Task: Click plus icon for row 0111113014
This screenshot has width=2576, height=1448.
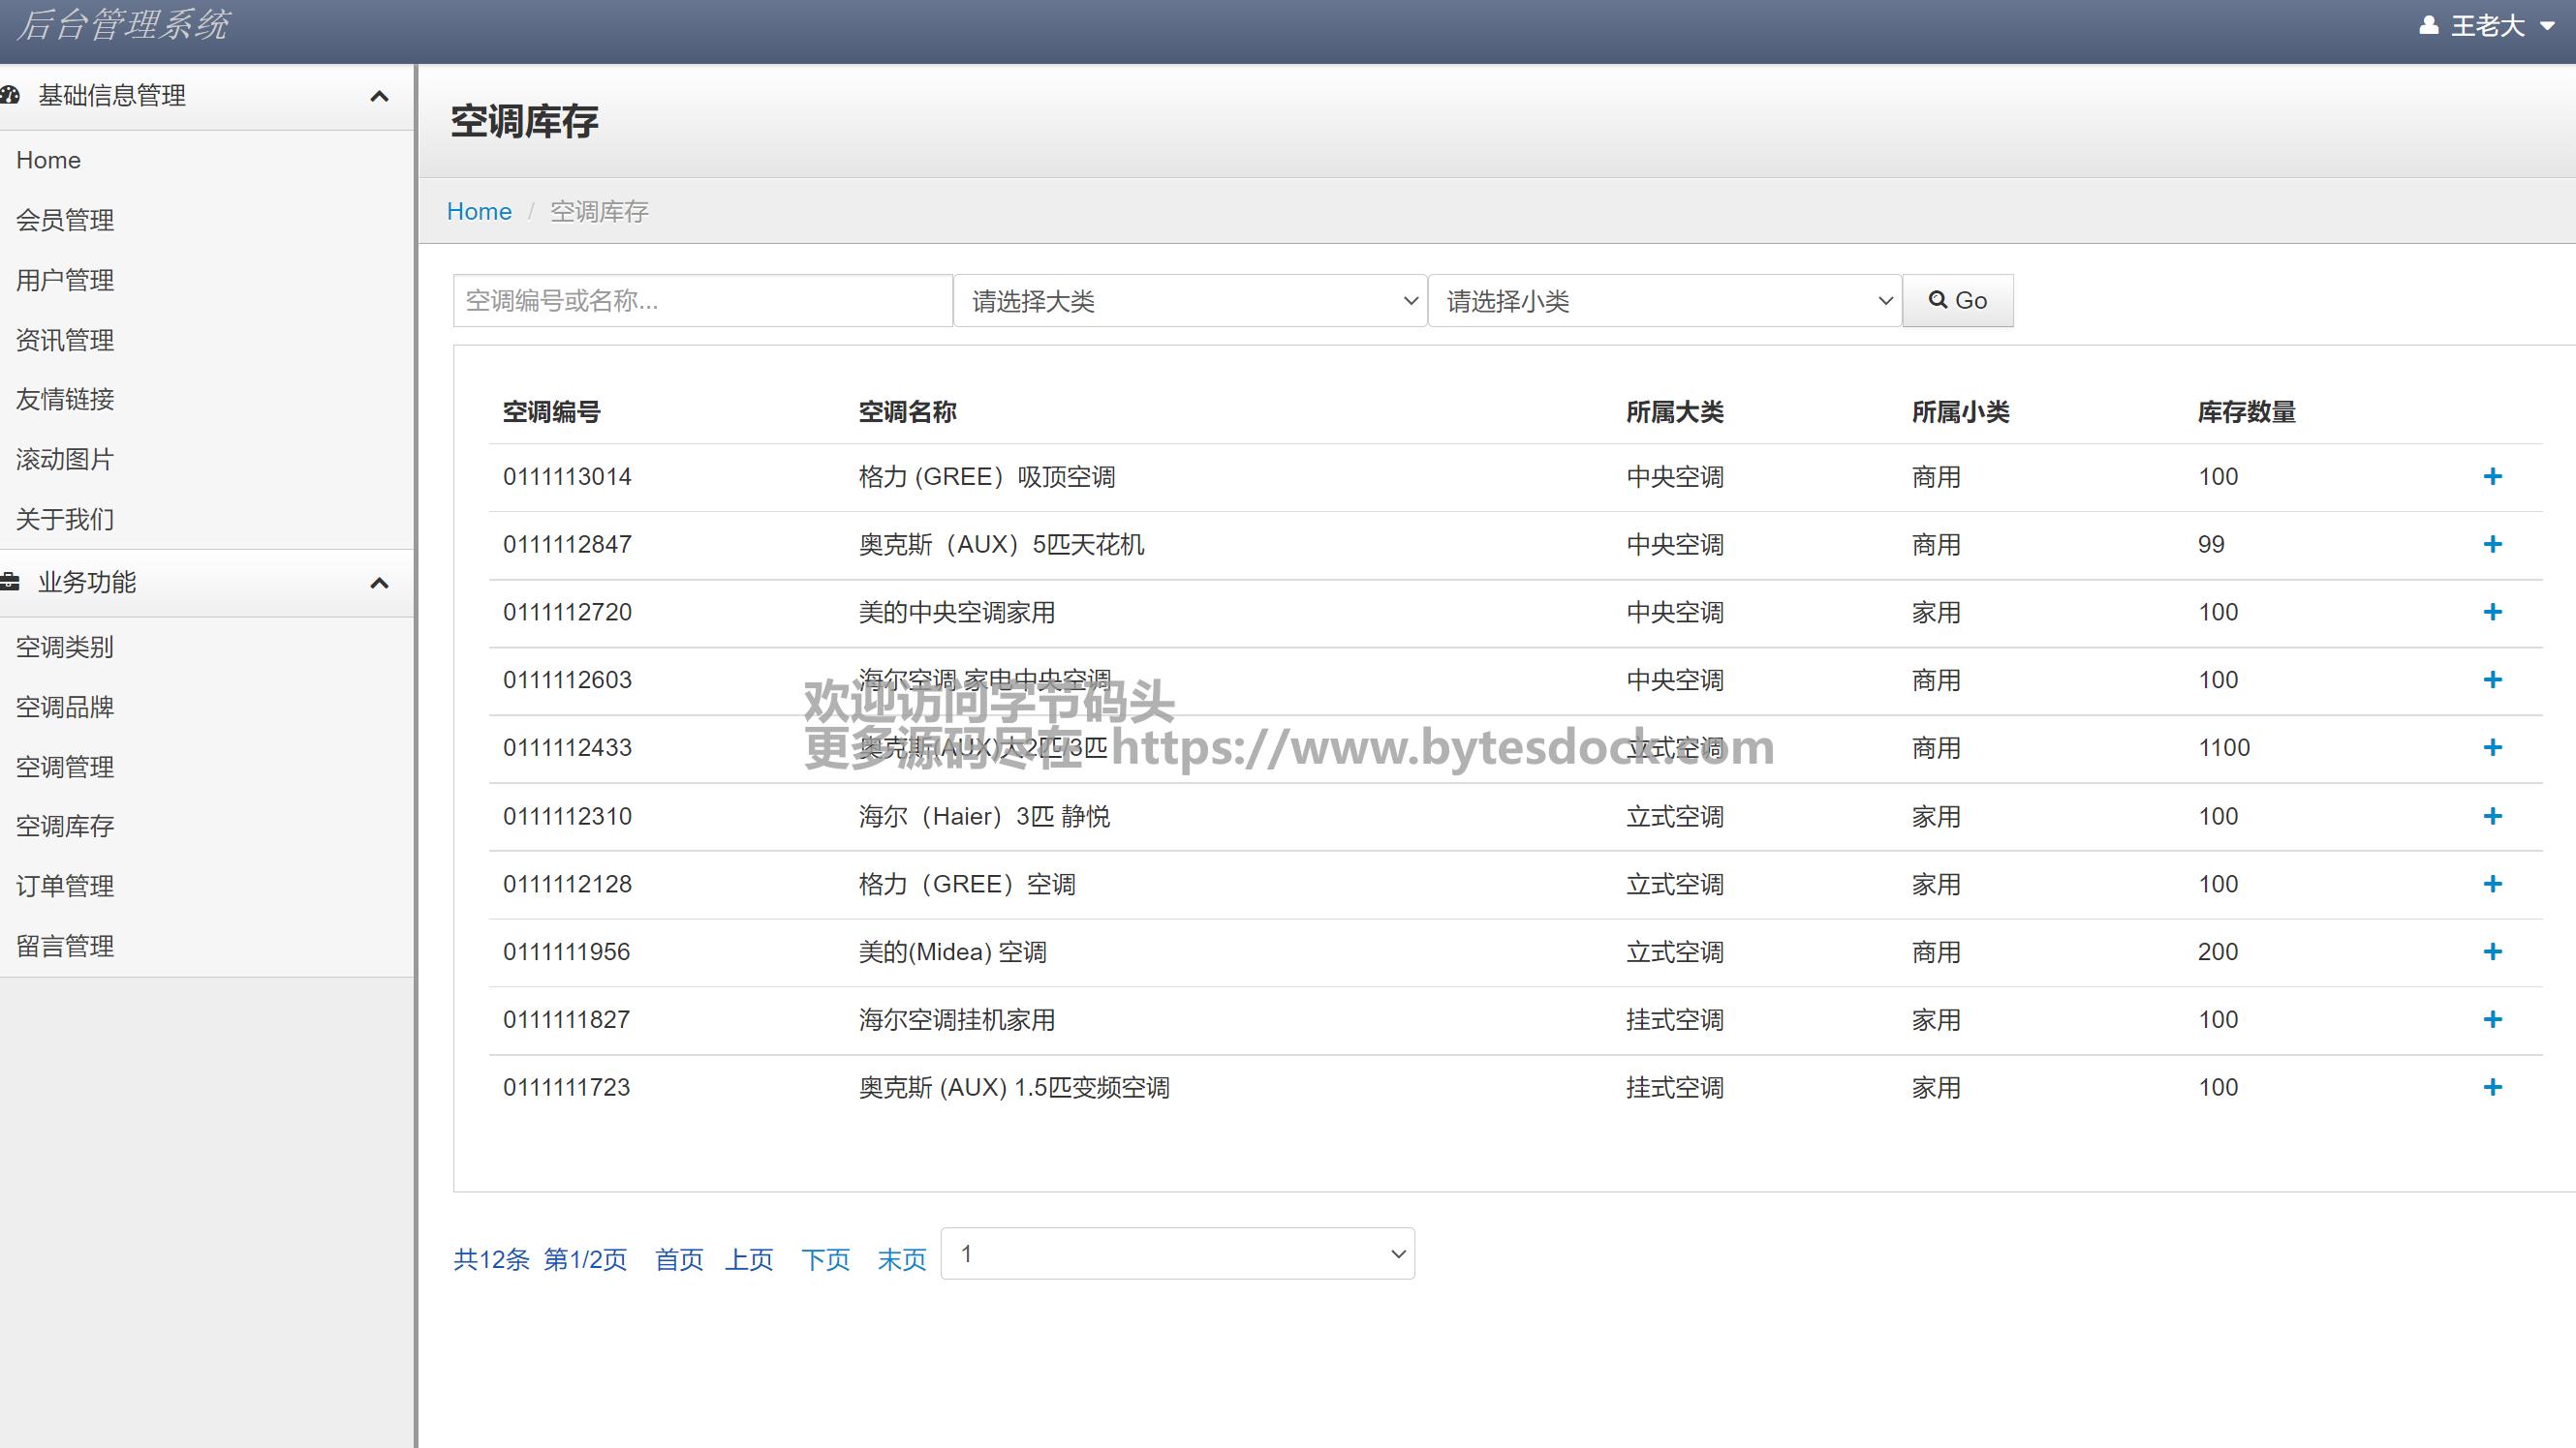Action: (x=2492, y=476)
